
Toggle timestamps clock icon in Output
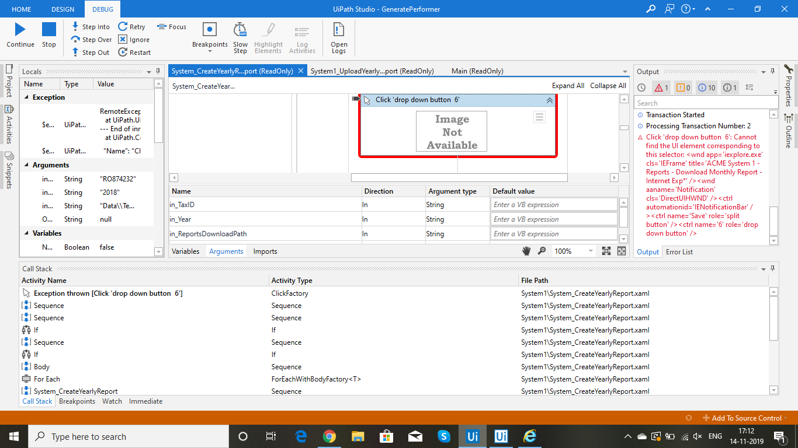pyautogui.click(x=641, y=87)
